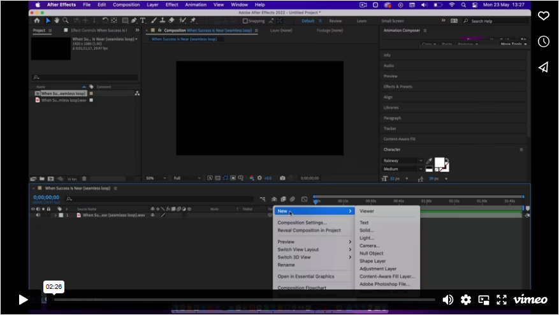Viewport: 559px width, 315px height.
Task: Choose Null Object from the New submenu
Action: coord(371,253)
